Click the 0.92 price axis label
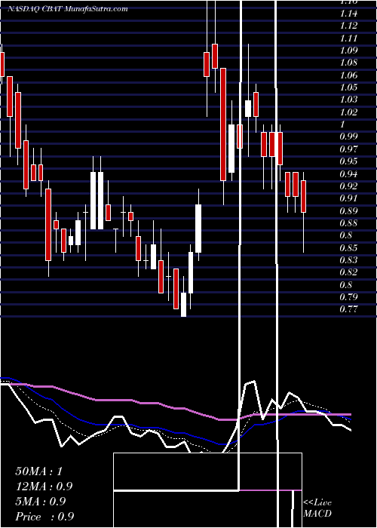This screenshot has width=377, height=528. [348, 186]
